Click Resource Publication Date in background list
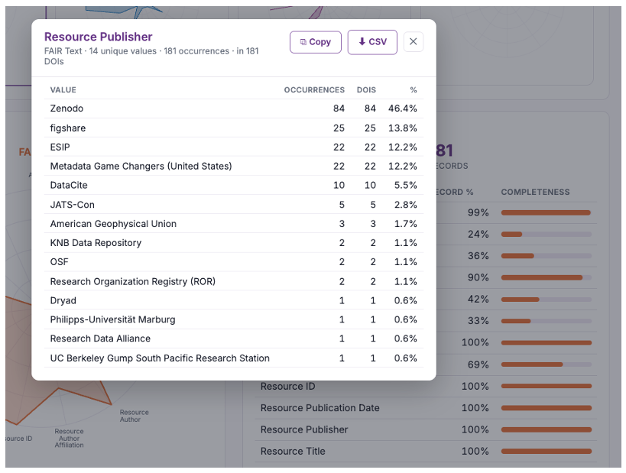626x473 pixels. point(319,408)
